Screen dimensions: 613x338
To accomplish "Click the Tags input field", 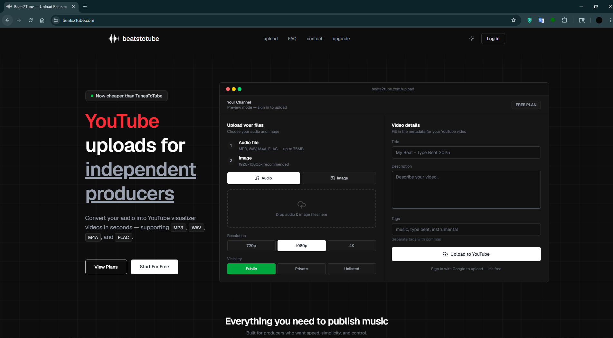I will tap(466, 229).
